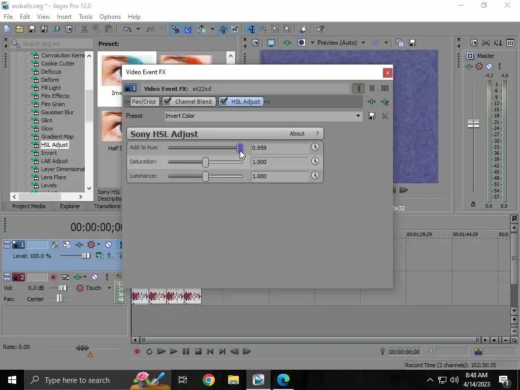Image resolution: width=520 pixels, height=390 pixels.
Task: Remove selected plug-in icon in FX window
Action: 385,102
